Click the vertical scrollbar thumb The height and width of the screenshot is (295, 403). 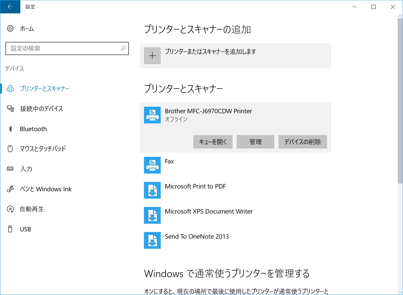400,101
